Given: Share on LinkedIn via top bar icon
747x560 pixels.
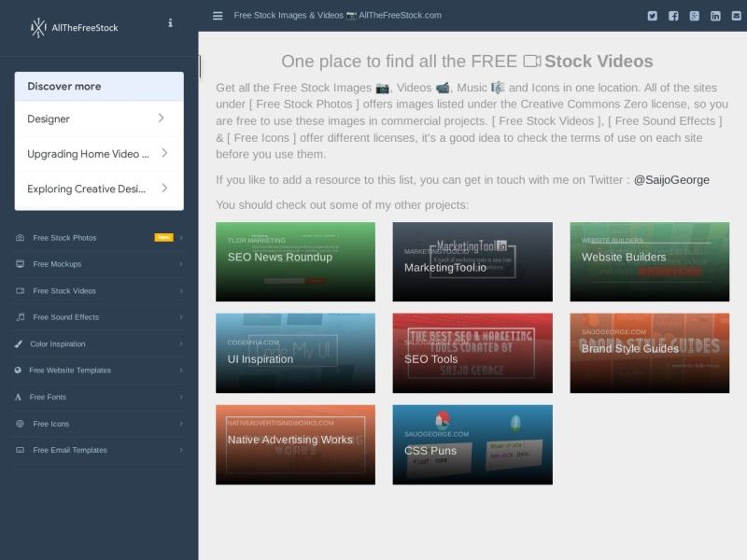Looking at the screenshot, I should pos(715,16).
